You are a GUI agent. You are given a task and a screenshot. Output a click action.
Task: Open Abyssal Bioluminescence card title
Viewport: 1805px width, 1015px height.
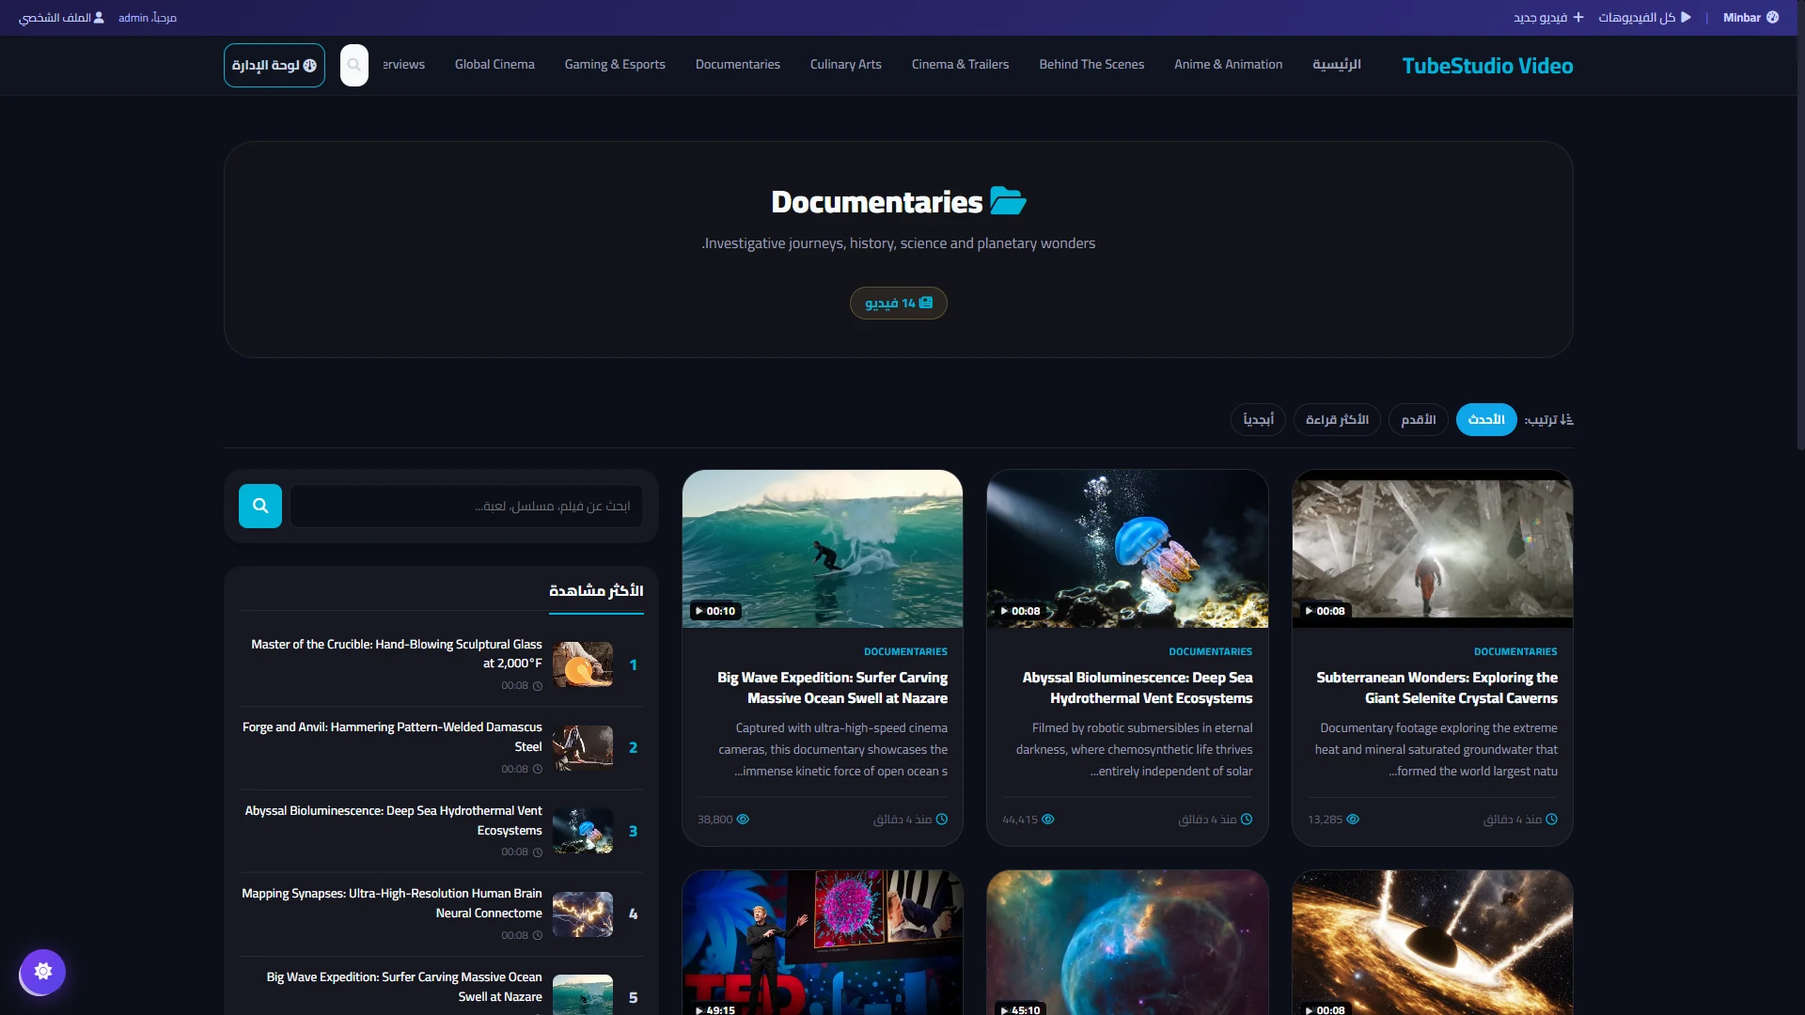pyautogui.click(x=1138, y=688)
